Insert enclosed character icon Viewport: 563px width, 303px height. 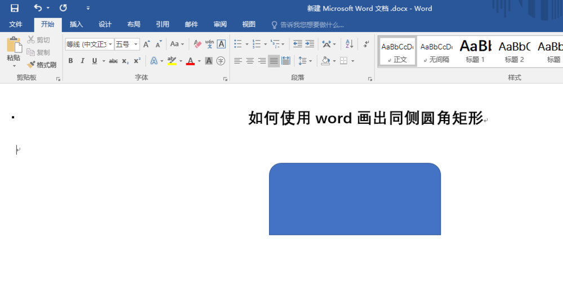pos(221,61)
